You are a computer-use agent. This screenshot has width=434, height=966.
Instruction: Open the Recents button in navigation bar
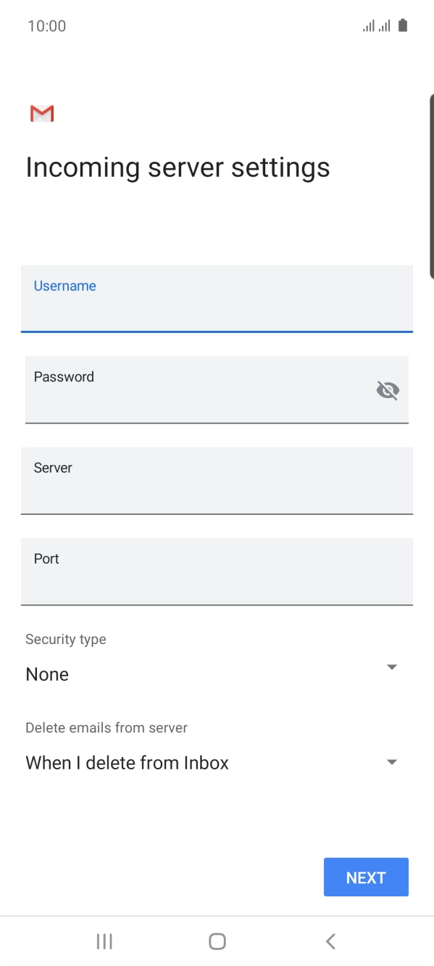click(x=104, y=941)
